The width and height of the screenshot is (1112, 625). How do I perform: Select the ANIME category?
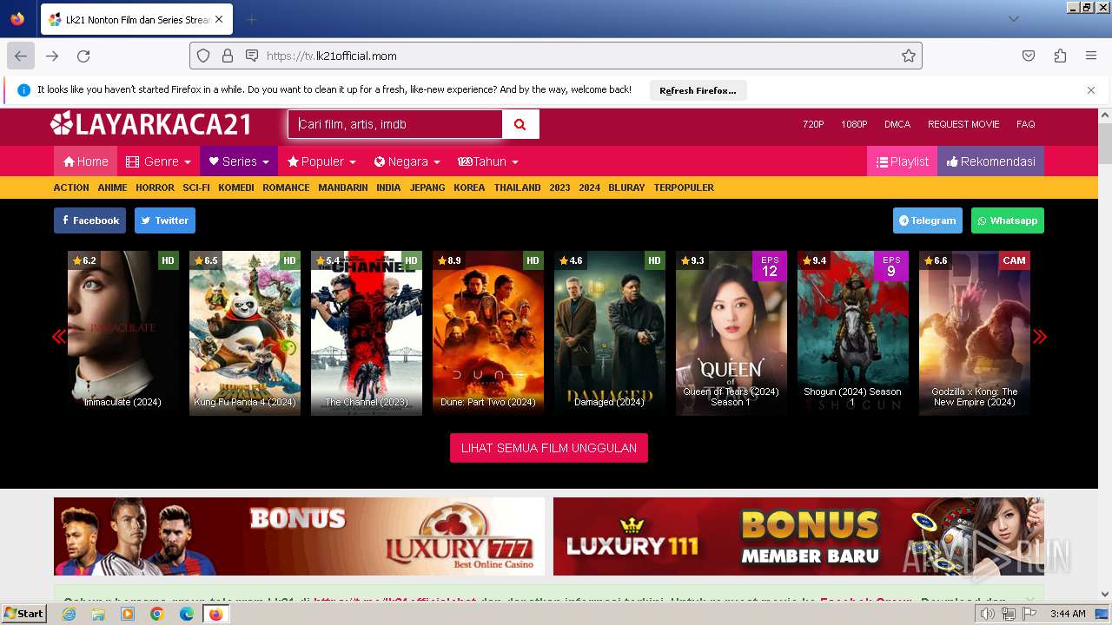click(112, 187)
